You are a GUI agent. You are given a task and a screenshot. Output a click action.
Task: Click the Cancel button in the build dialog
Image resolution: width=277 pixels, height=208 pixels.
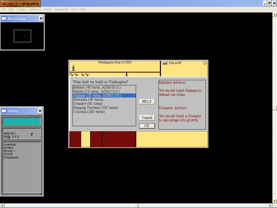click(x=147, y=118)
